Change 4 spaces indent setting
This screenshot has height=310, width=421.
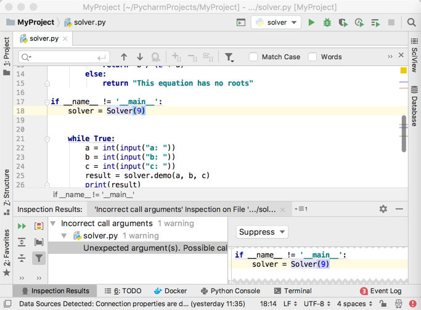coord(354,304)
